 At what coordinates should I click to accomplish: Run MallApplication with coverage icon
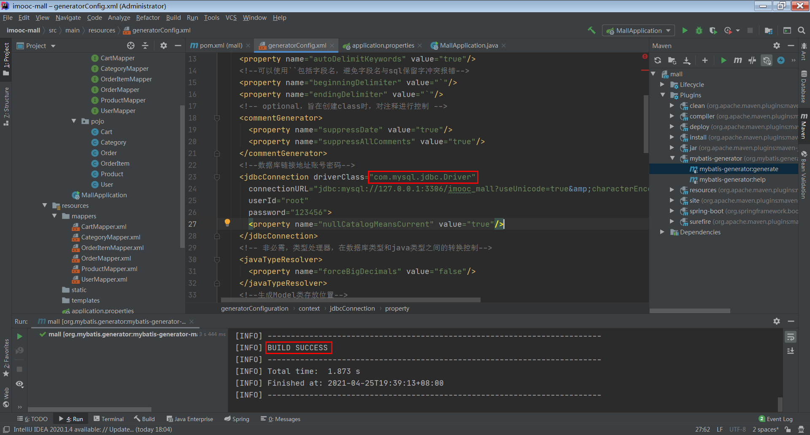713,30
